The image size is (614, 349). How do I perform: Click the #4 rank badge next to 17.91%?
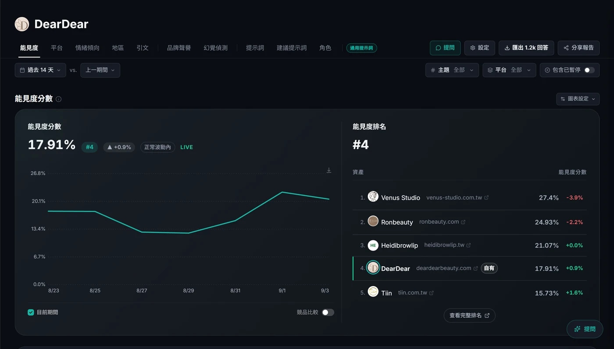coord(89,147)
